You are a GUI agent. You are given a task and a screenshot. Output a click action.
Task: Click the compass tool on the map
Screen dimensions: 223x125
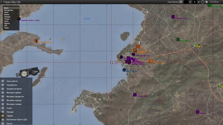pyautogui.click(x=28, y=72)
